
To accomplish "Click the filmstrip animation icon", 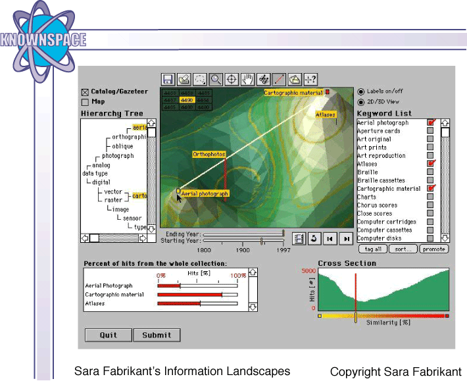I will click(299, 239).
